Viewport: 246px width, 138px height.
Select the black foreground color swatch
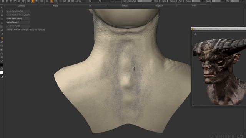[2, 65]
